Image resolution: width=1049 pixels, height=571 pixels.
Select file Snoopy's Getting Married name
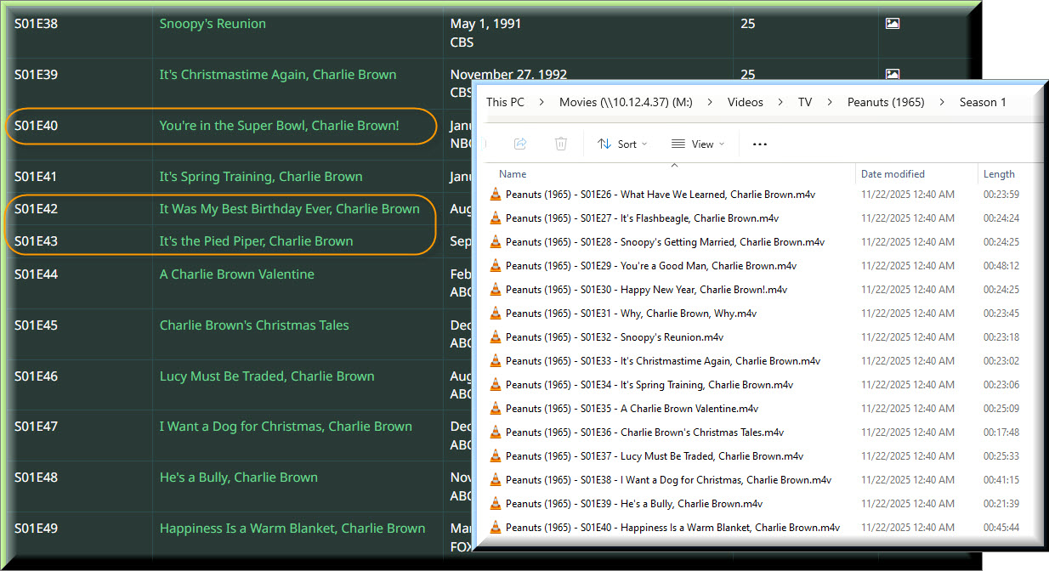(665, 242)
